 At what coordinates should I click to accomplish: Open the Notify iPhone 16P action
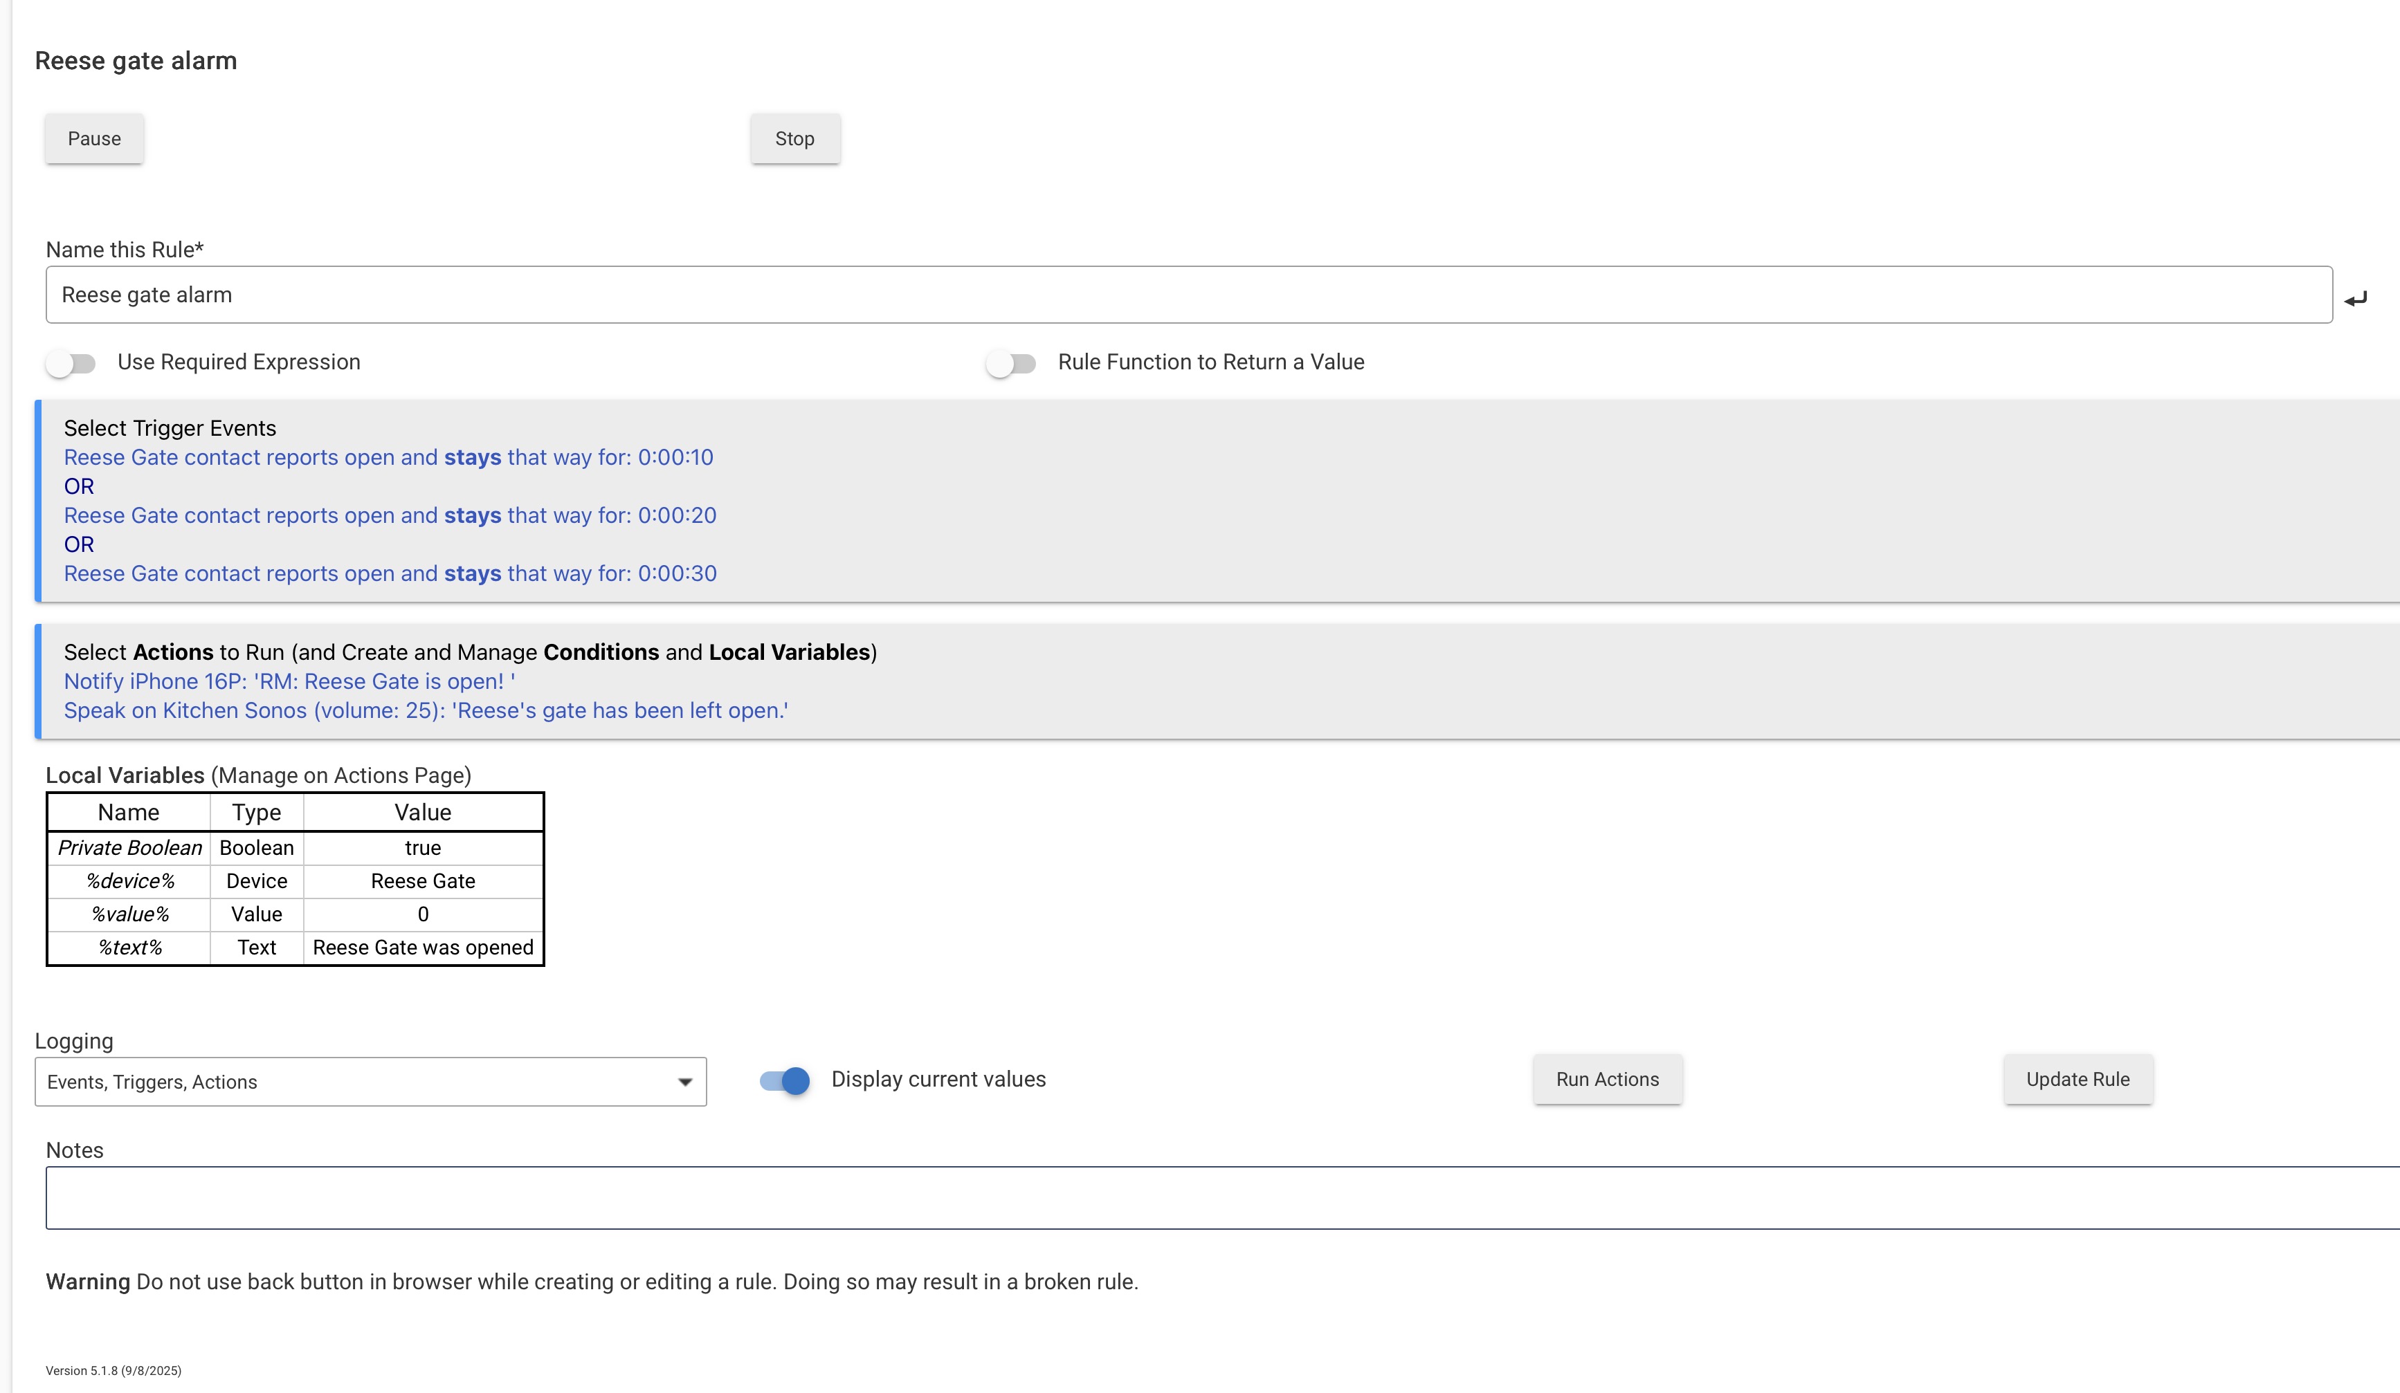point(289,681)
